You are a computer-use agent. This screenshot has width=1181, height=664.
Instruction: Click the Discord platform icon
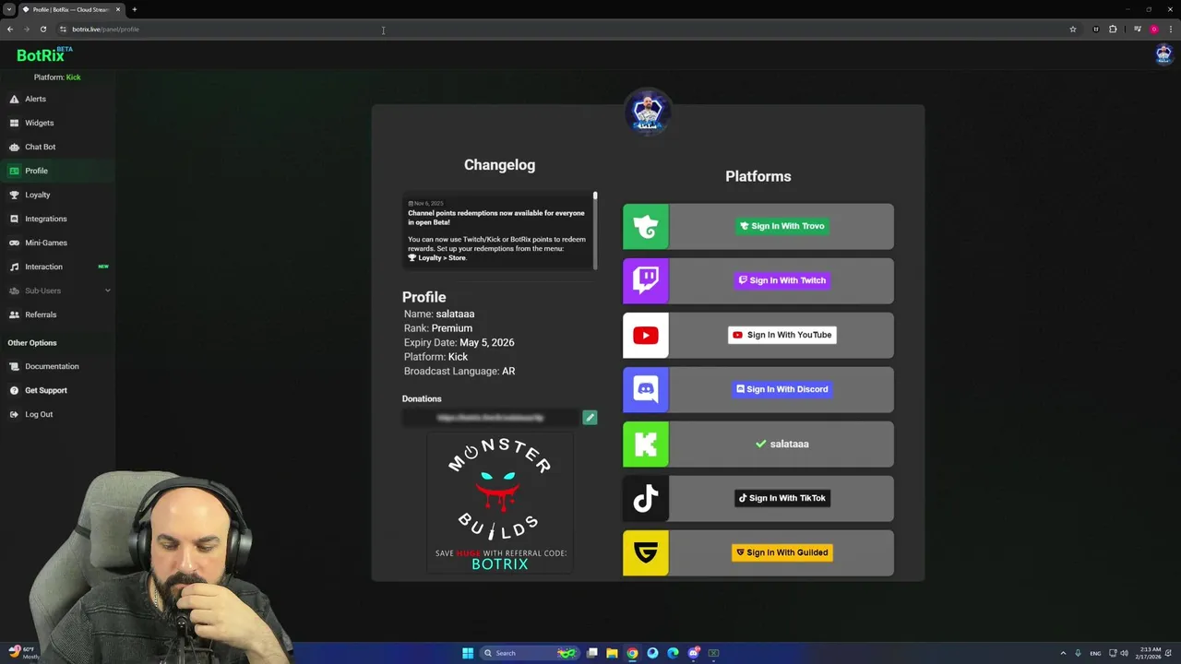[646, 389]
